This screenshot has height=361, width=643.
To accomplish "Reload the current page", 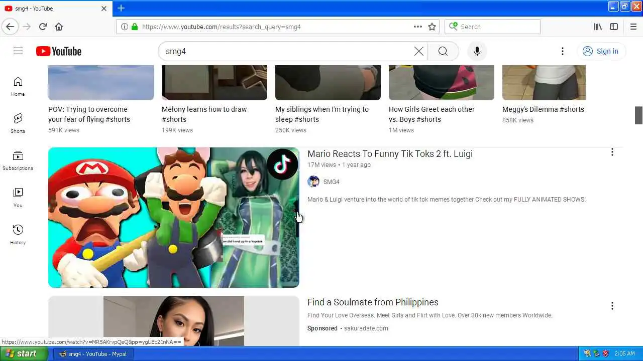I will [43, 27].
